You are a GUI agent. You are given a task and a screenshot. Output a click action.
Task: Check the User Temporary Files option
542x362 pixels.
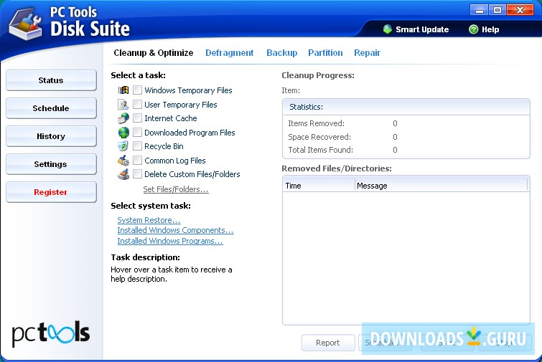click(x=137, y=104)
